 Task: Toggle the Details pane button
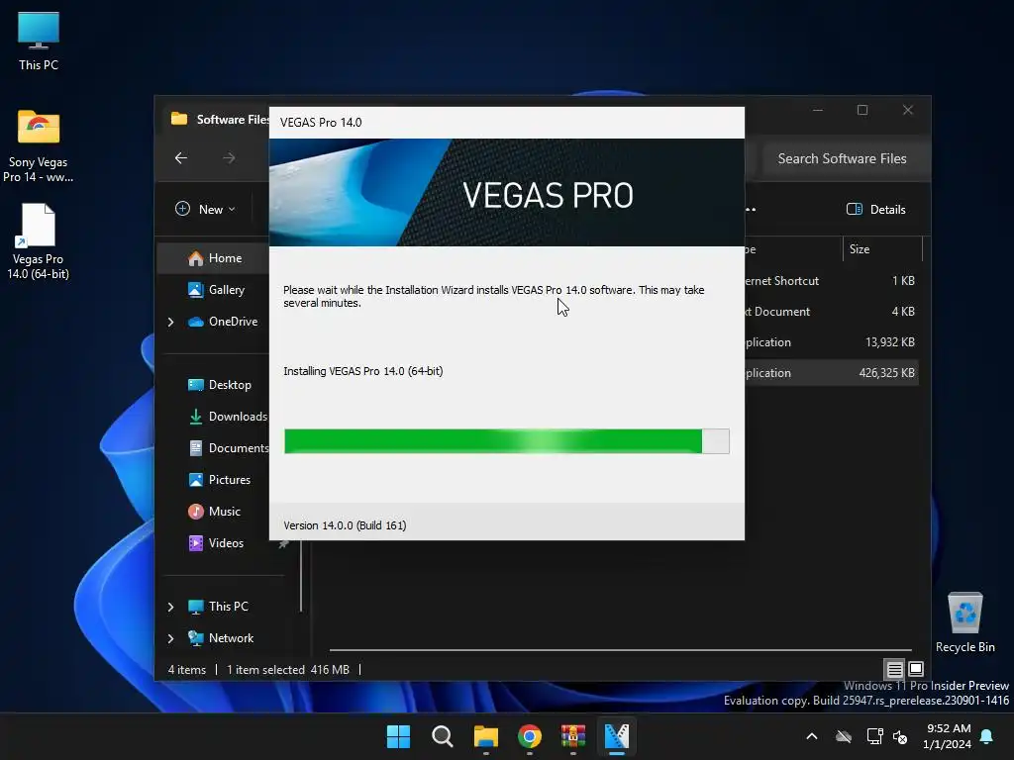pos(876,209)
